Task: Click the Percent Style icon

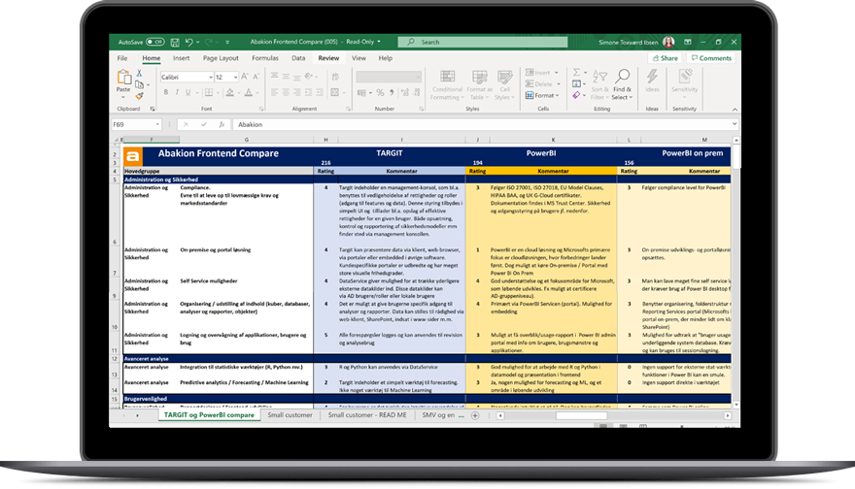Action: tap(380, 92)
